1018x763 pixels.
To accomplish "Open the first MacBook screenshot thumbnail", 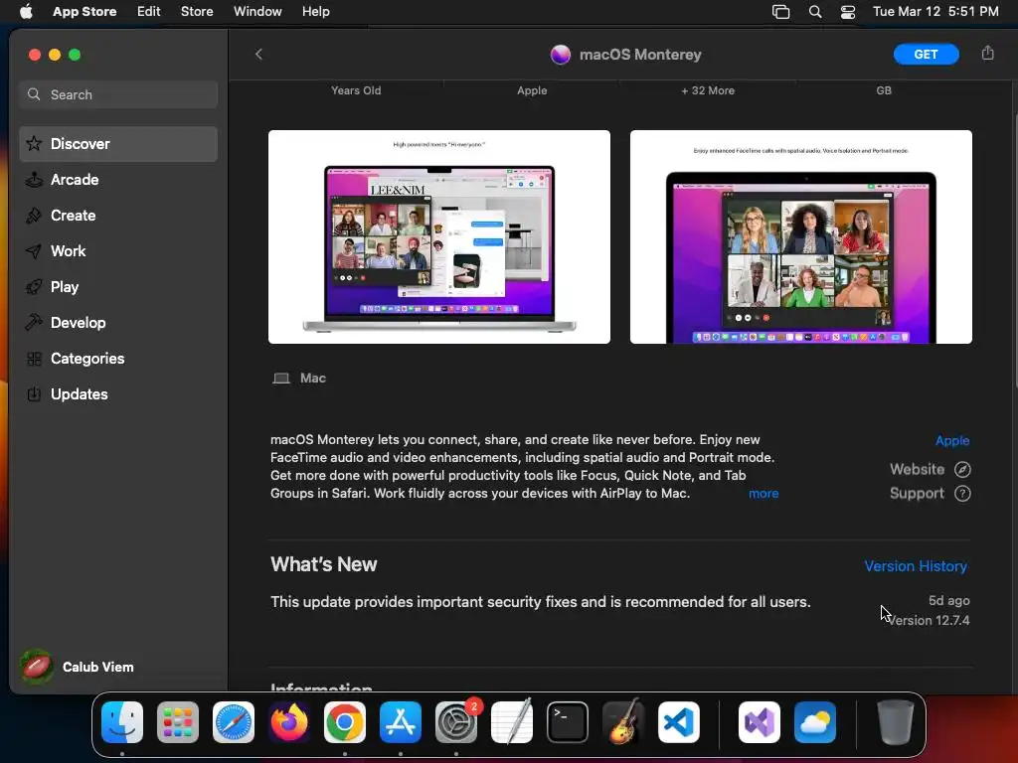I will click(x=438, y=236).
